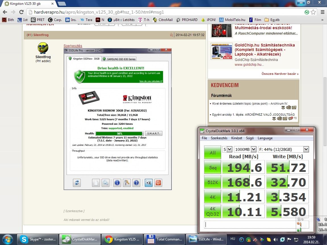The height and width of the screenshot is (245, 327).
Task: Click the Action Center flag tray icon
Action: tap(289, 239)
